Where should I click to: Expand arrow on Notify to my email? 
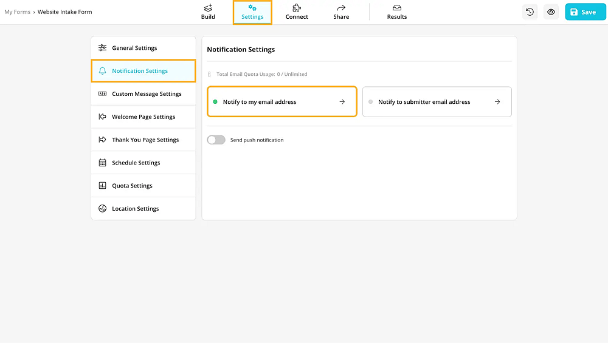(342, 102)
